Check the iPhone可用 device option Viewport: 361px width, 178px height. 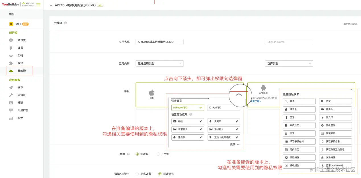pyautogui.click(x=187, y=108)
